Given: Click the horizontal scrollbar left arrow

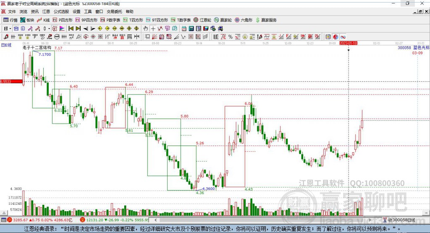Looking at the screenshot, I should pyautogui.click(x=156, y=220).
